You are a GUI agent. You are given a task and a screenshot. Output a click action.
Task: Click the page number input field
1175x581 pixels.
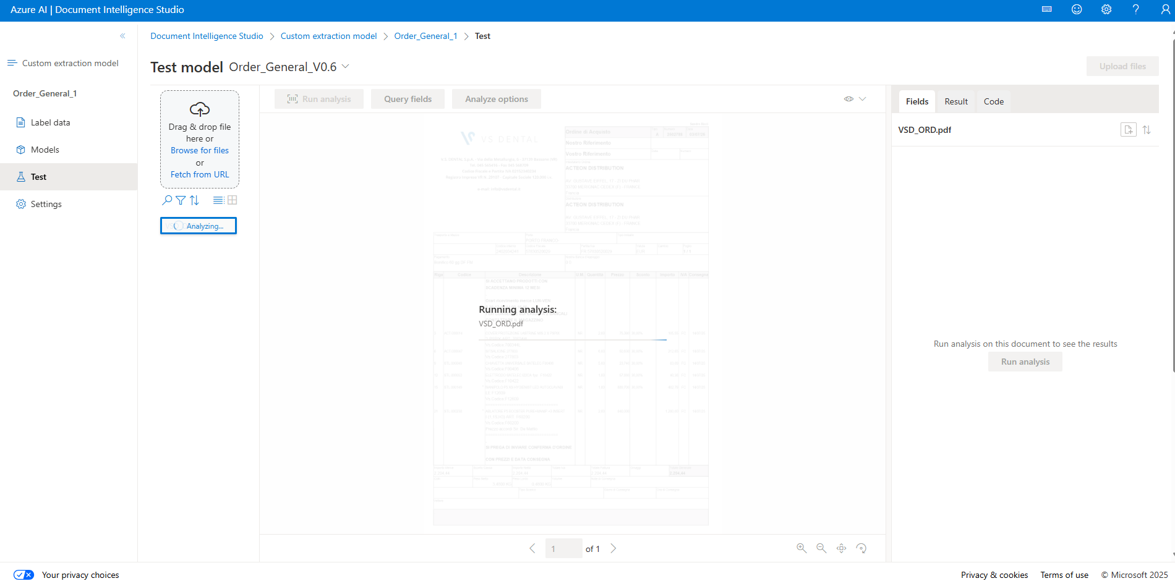(563, 548)
